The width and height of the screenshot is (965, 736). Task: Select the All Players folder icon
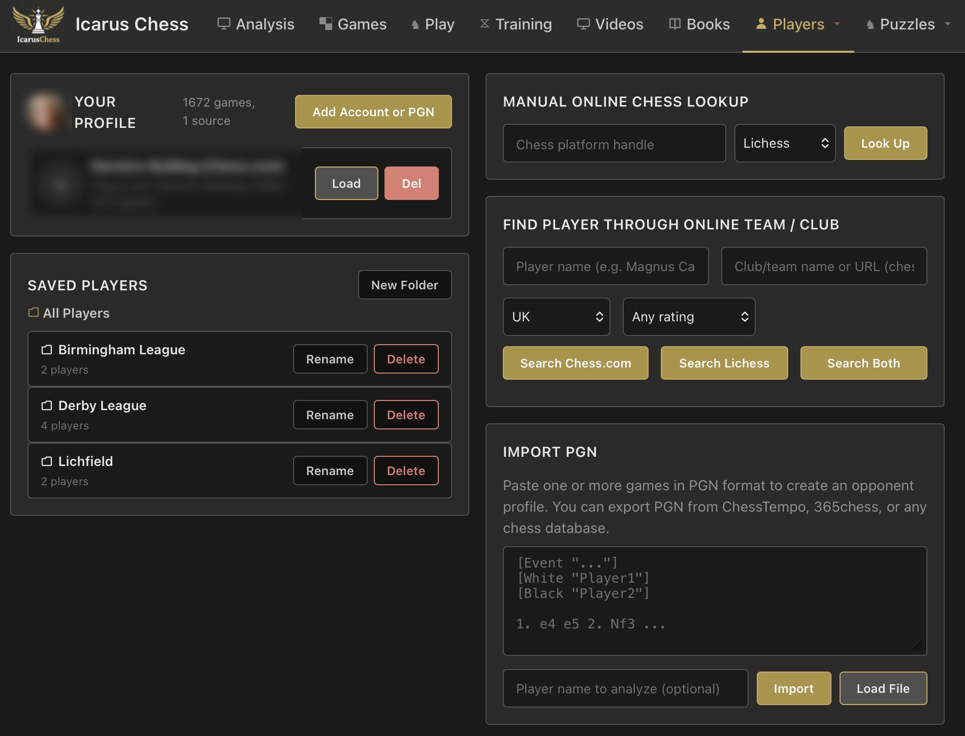click(34, 313)
